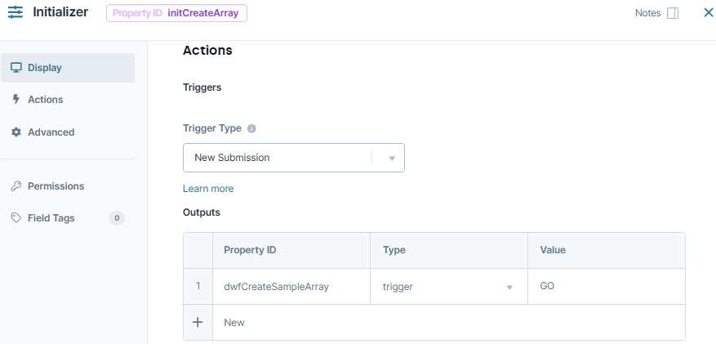Switch to the Actions settings tab
This screenshot has width=716, height=344.
(x=45, y=100)
